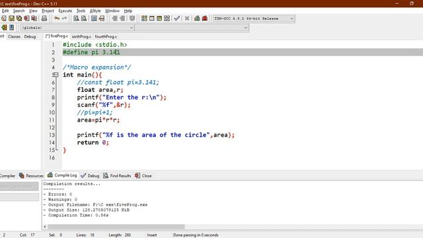Click the Save file toolbar icon
This screenshot has width=423, height=238.
(11, 19)
